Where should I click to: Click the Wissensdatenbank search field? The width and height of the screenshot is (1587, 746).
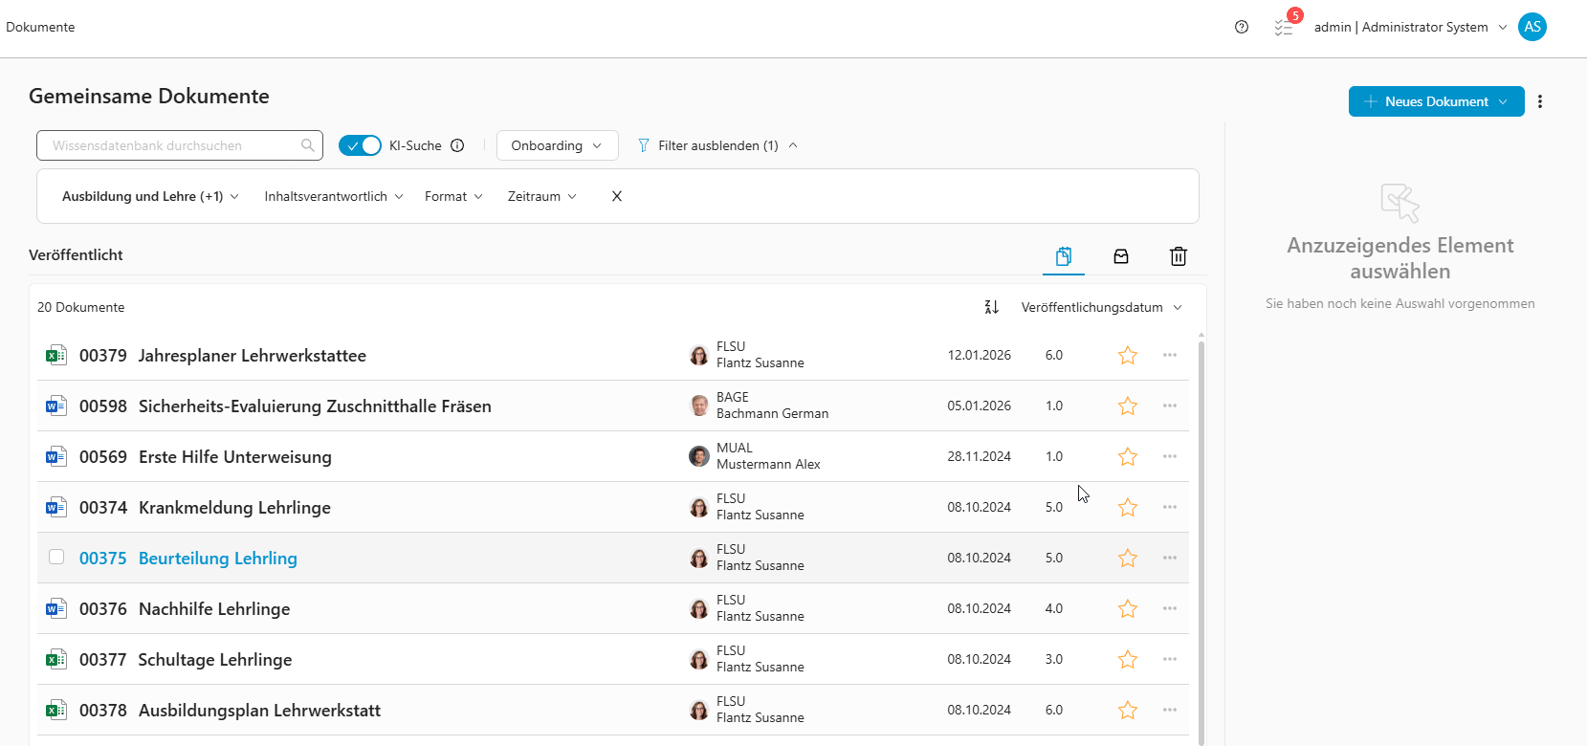[172, 145]
